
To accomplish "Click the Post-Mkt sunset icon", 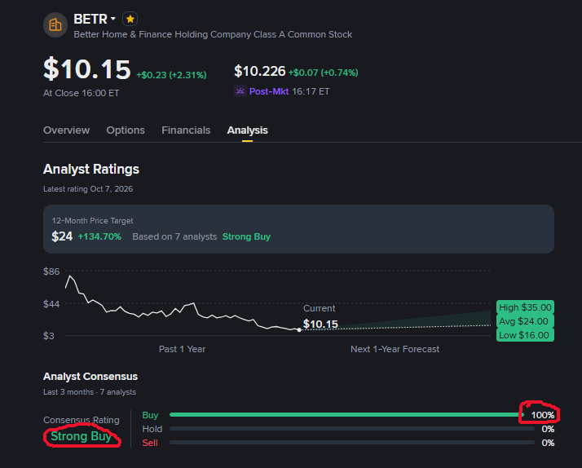I will pos(240,91).
